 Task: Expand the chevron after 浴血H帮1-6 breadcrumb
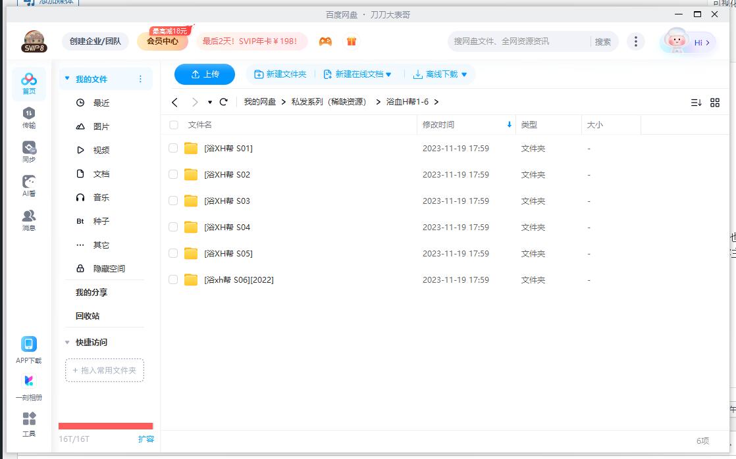coord(436,102)
